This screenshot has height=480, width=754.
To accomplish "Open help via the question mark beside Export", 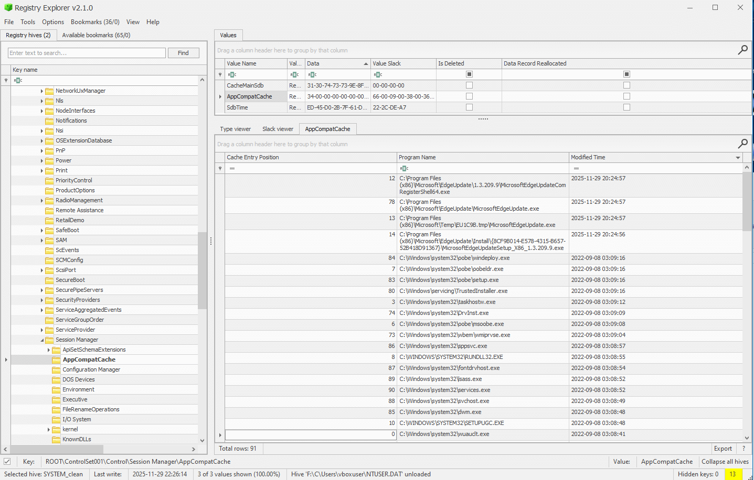I will coord(744,449).
